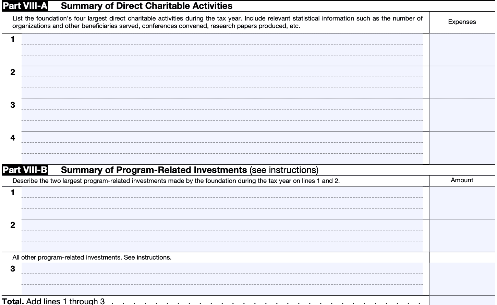Viewport: 497px width, 305px height.
Task: Select the Expenses field for activity 1
Action: [462, 50]
